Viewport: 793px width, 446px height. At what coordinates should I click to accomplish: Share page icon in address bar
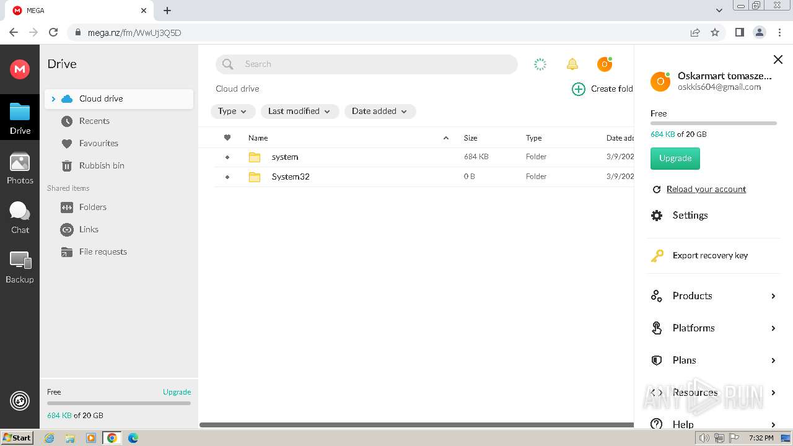pos(695,32)
